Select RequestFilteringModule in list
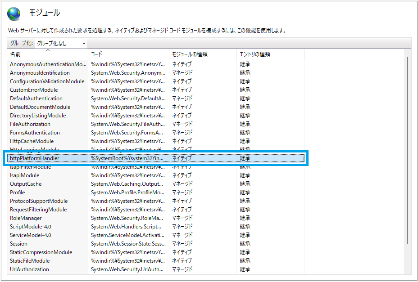Image resolution: width=418 pixels, height=282 pixels. tap(38, 210)
